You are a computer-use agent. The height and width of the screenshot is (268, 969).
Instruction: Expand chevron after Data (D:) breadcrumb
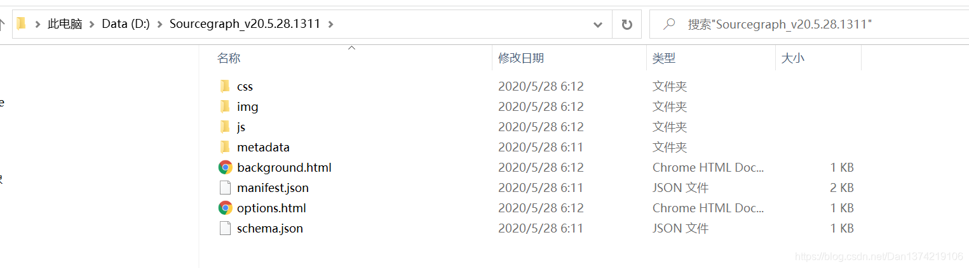click(x=159, y=25)
